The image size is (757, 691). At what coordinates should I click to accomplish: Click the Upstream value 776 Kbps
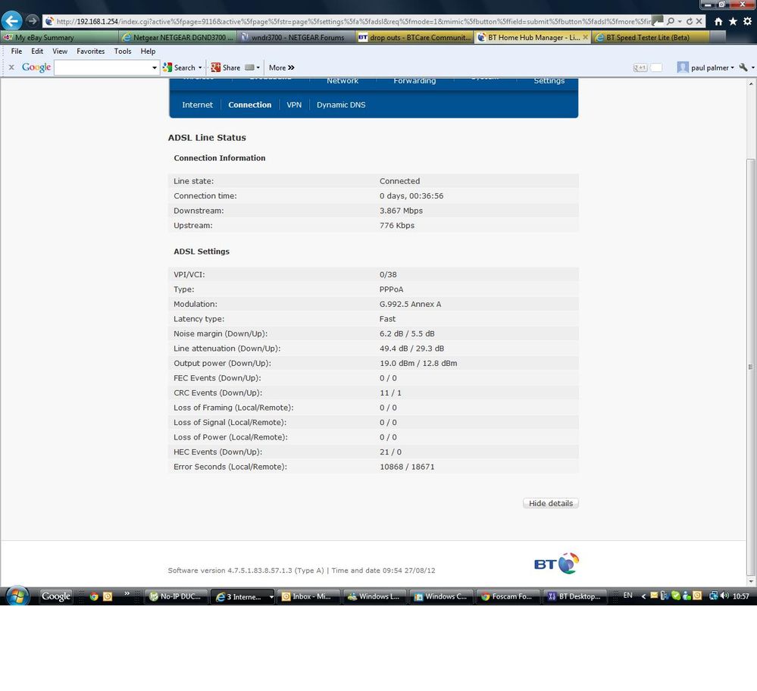397,226
